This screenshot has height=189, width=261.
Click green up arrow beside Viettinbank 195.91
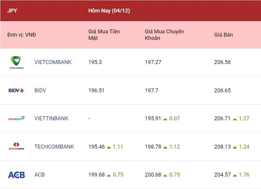[165, 119]
